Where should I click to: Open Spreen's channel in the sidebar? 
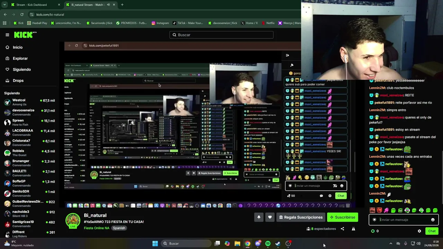click(30, 122)
